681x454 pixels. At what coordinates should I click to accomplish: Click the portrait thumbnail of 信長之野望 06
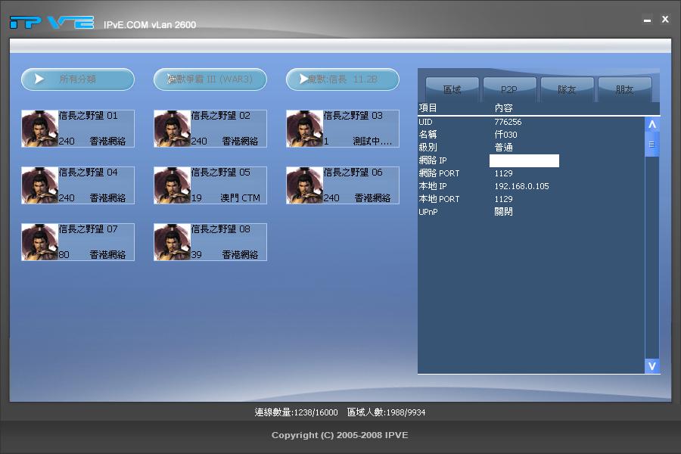tap(305, 185)
